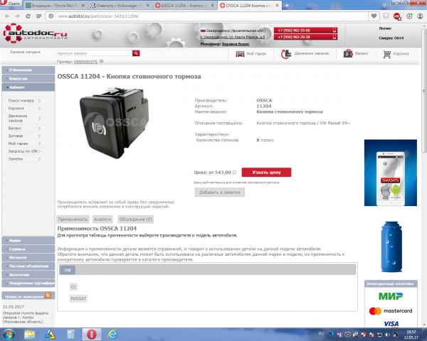Collapse the Кабинет menu section
Image resolution: width=427 pixels, height=341 pixels.
tap(28, 87)
